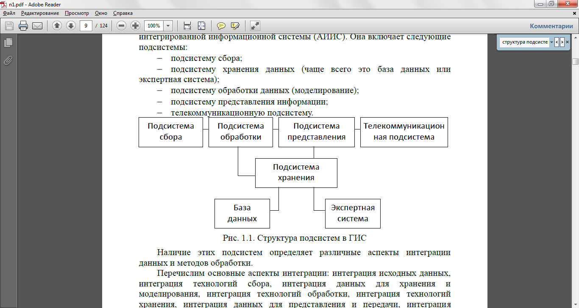Go to the previous page with the up arrow
The image size is (579, 308).
57,26
